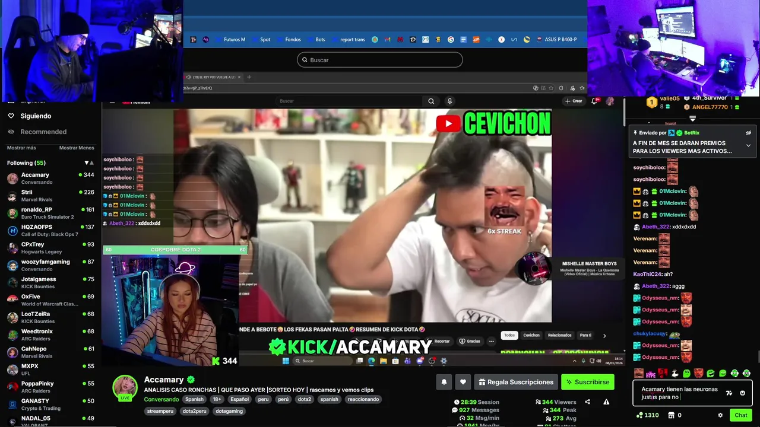Open HQZAOFPS channel in Following list
Image resolution: width=760 pixels, height=427 pixels.
50,231
